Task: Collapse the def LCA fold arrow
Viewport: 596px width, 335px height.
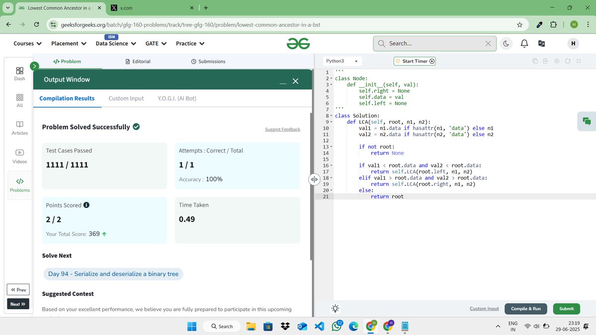Action: pos(331,122)
